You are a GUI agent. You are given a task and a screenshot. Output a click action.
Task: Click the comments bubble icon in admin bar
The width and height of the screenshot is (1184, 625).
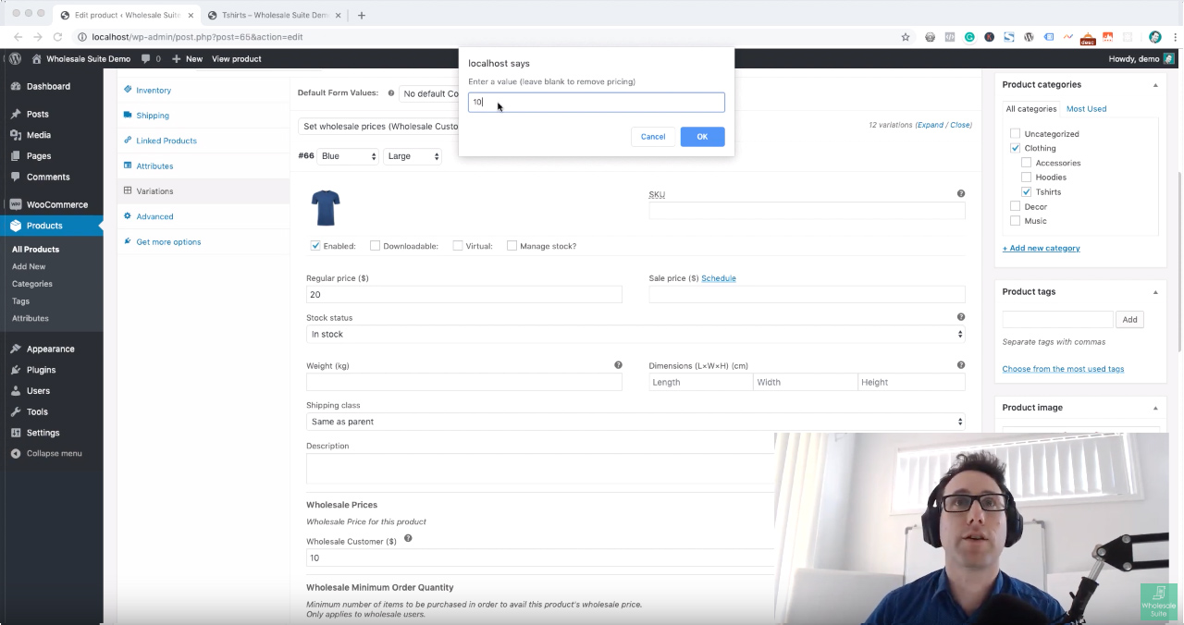146,59
